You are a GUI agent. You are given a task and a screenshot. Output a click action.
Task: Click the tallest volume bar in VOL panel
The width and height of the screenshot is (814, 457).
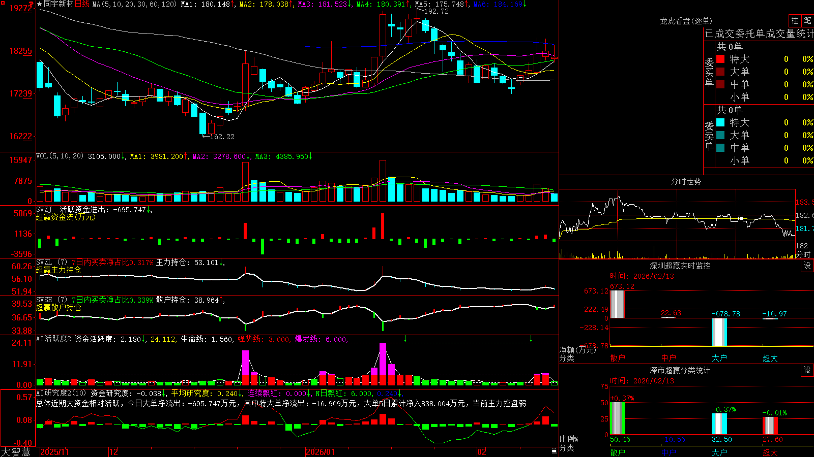pyautogui.click(x=383, y=181)
